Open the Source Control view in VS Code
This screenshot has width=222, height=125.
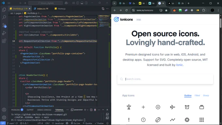coord(4,26)
